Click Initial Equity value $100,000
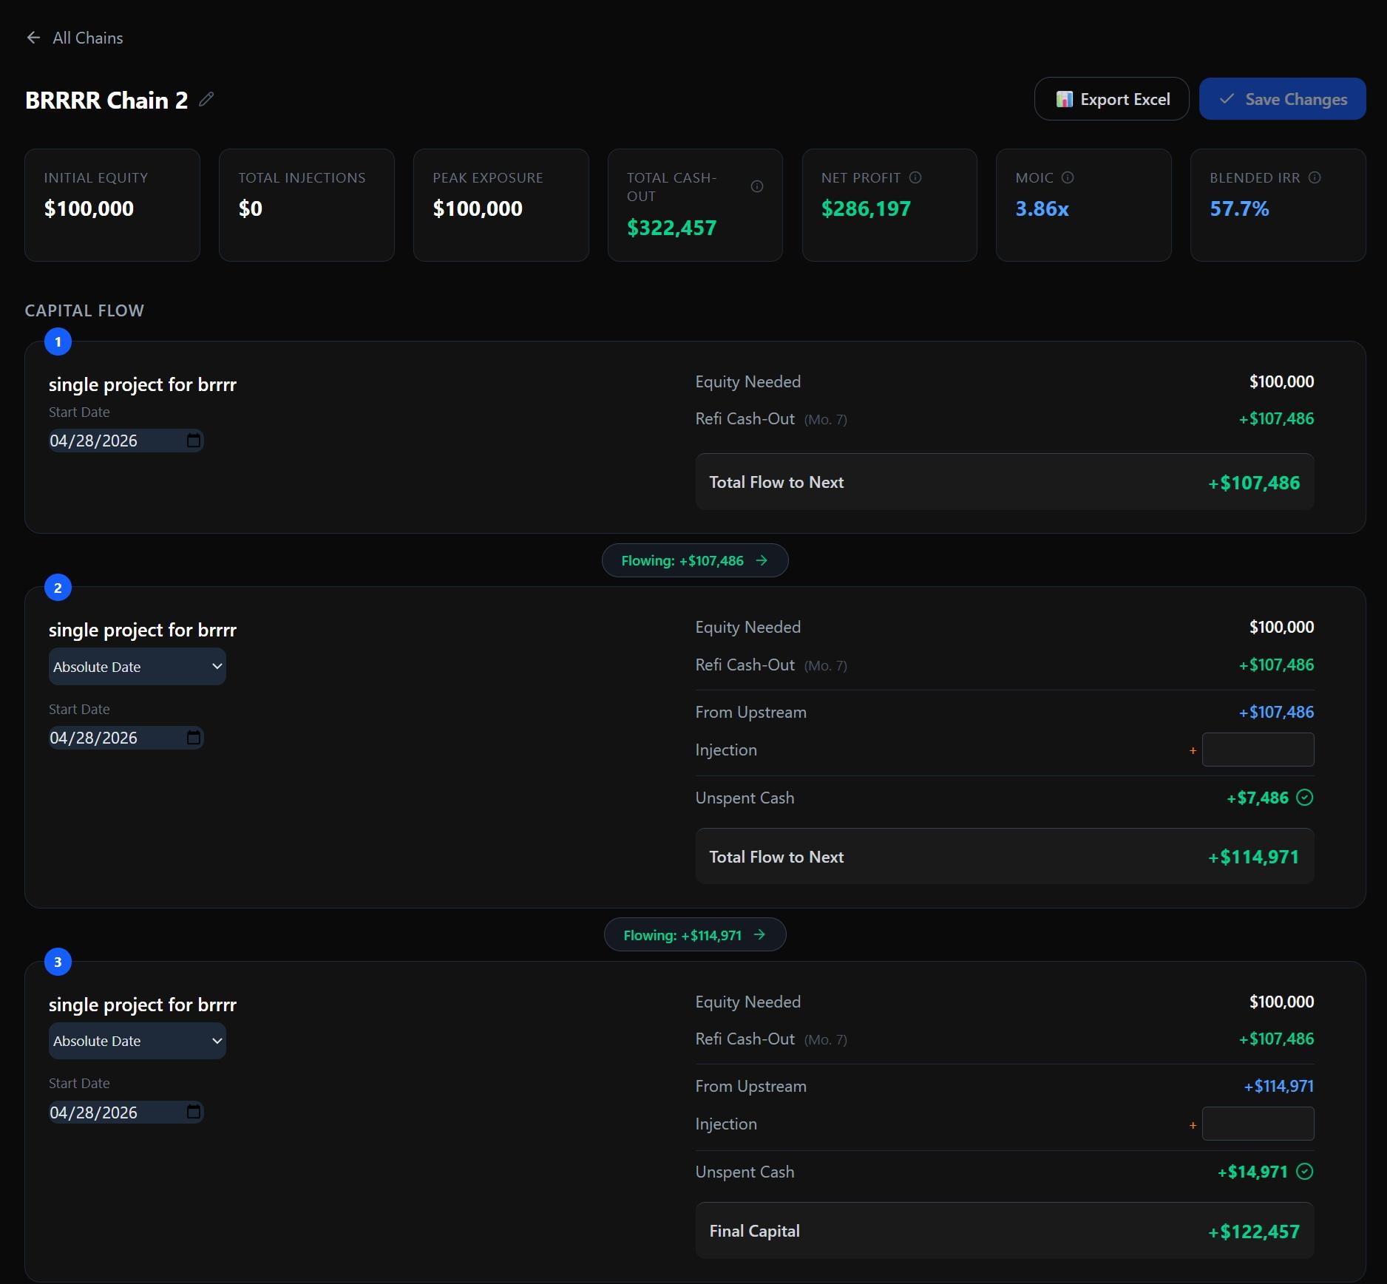The height and width of the screenshot is (1284, 1387). pos(89,208)
